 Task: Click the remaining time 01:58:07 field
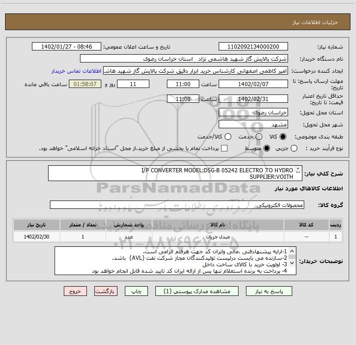click(85, 84)
